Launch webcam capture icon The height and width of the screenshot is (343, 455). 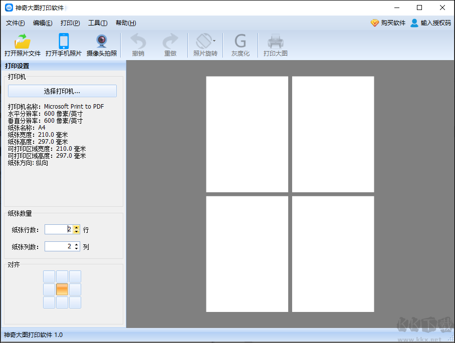[102, 42]
